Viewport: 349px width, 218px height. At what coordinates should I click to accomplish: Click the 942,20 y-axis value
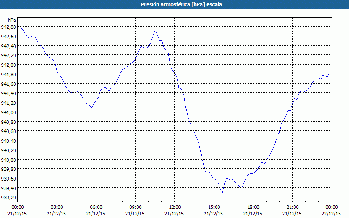8,55
